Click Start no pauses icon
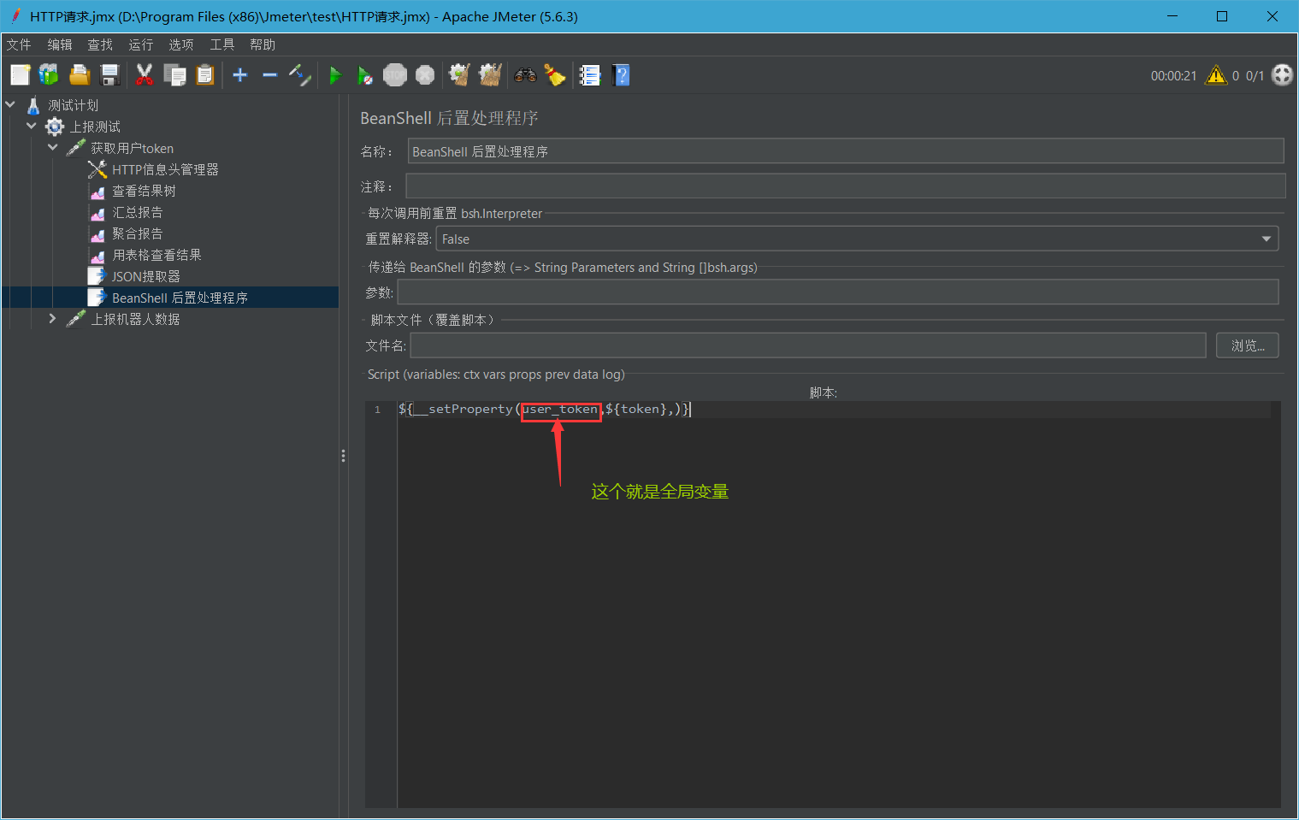This screenshot has width=1299, height=820. (x=365, y=75)
